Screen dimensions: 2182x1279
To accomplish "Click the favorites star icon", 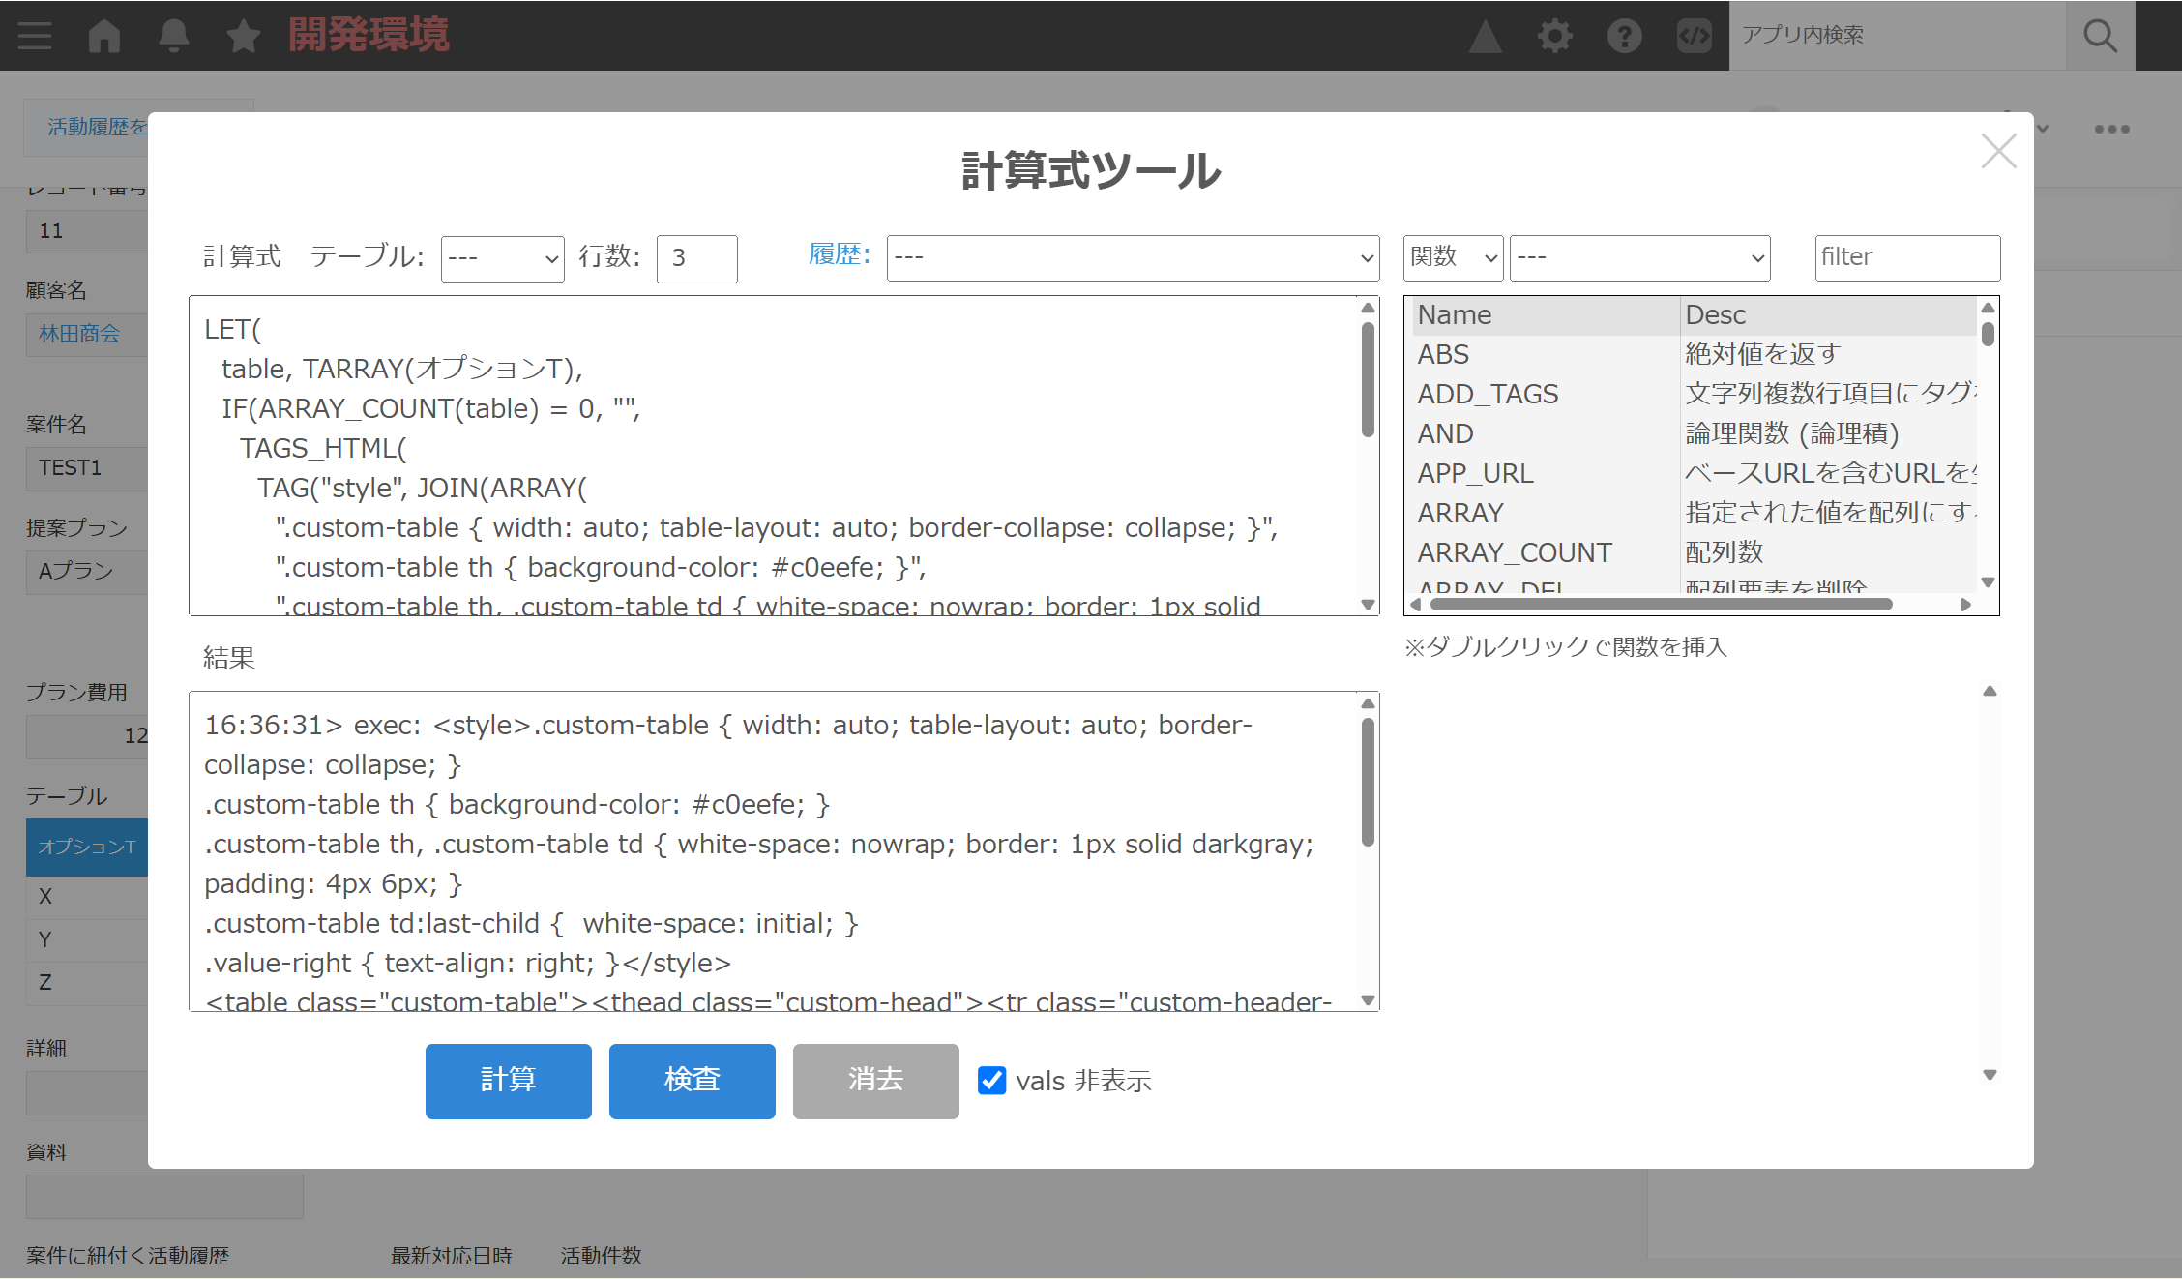I will [244, 36].
